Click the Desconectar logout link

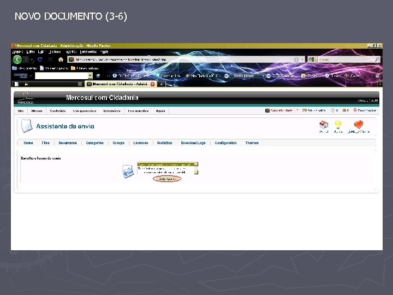pyautogui.click(x=365, y=110)
